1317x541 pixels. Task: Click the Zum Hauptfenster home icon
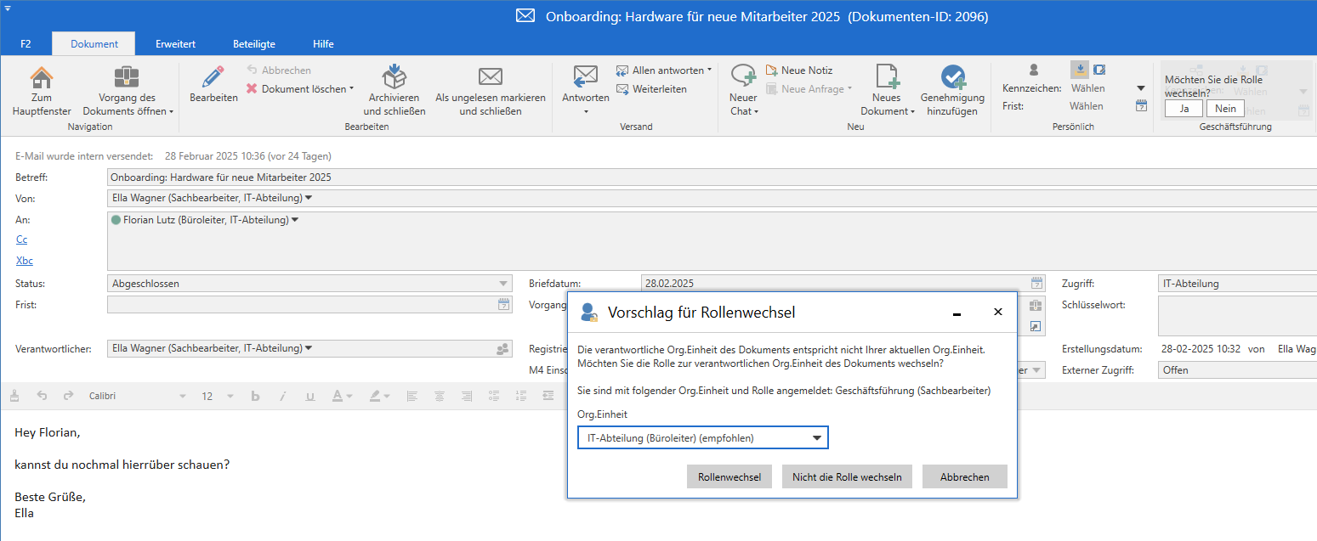(42, 78)
